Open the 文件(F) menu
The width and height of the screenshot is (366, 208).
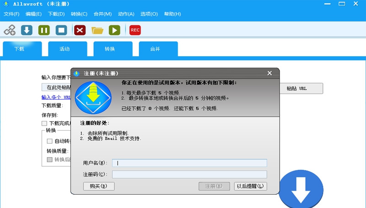[11, 14]
